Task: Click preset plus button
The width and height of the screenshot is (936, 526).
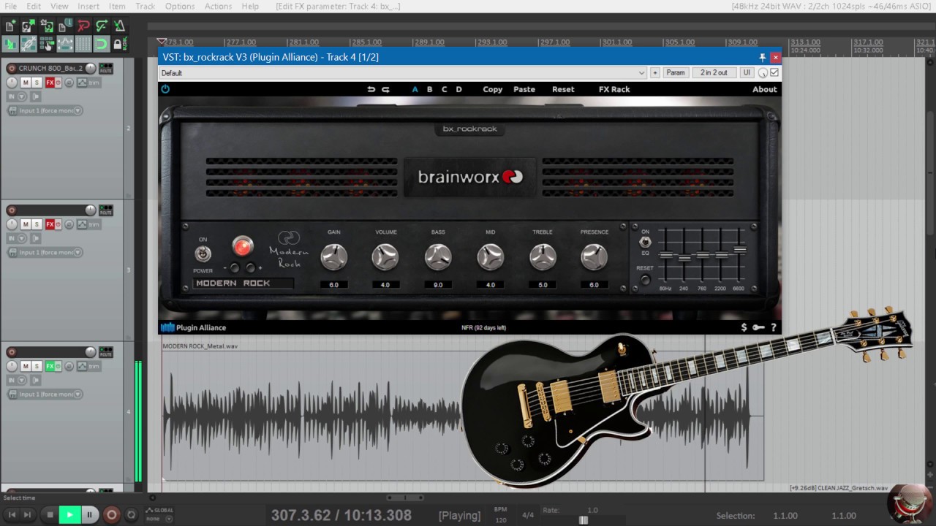Action: [655, 72]
